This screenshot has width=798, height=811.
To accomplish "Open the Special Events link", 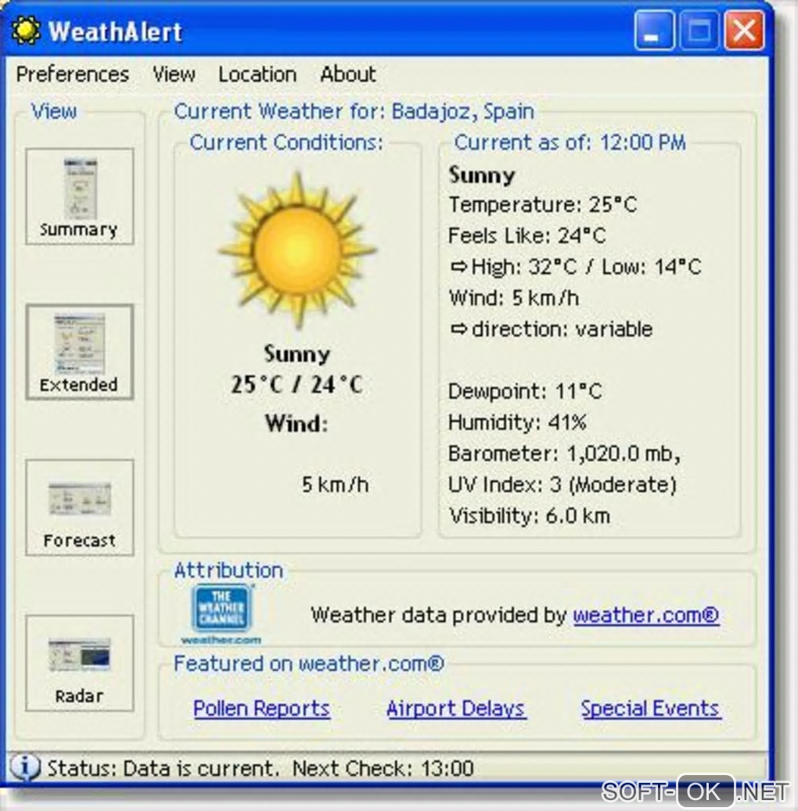I will click(x=651, y=708).
